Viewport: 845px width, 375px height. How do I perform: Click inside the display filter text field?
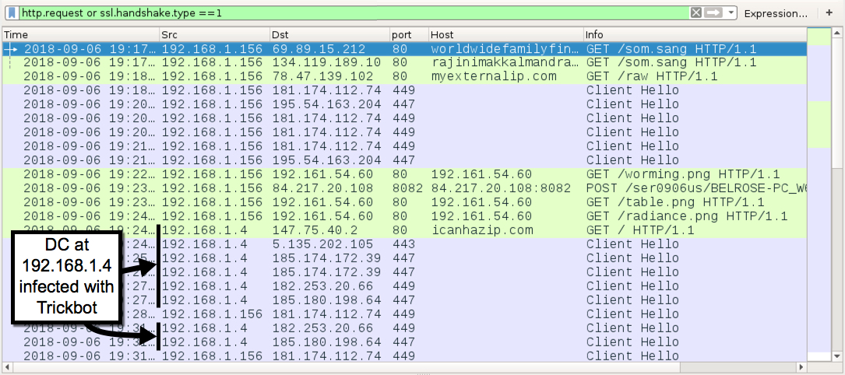(x=354, y=13)
